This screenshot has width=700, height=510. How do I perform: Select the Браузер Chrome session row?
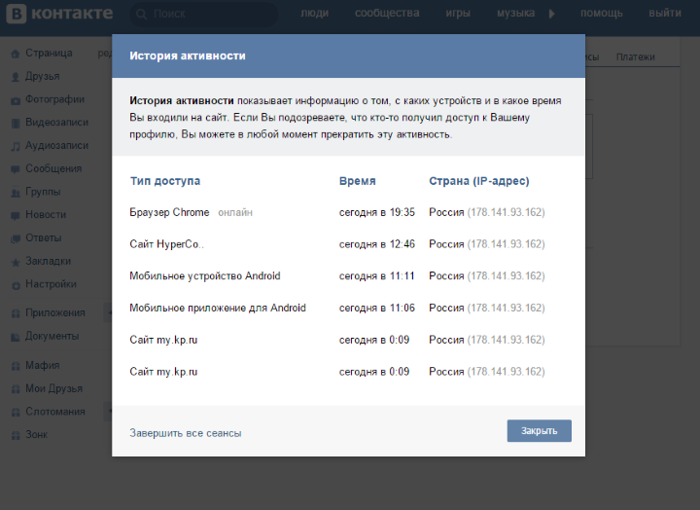tap(169, 212)
